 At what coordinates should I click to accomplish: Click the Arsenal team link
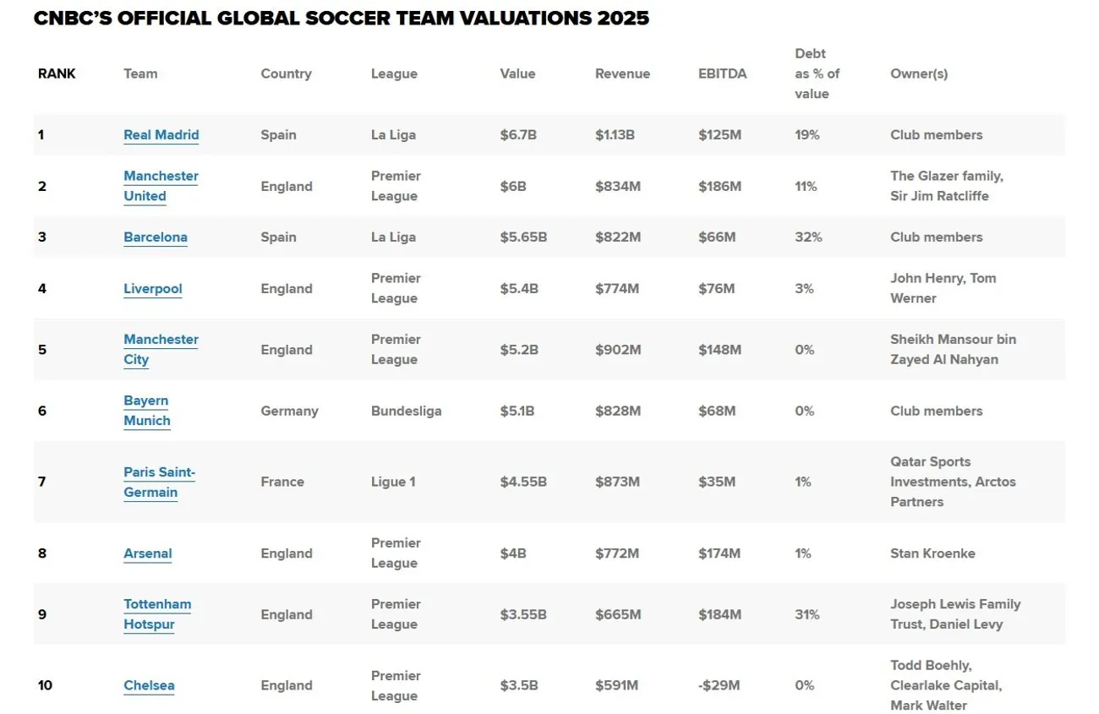click(148, 554)
